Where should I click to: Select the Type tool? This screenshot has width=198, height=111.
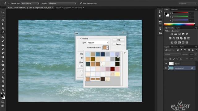point(3,73)
